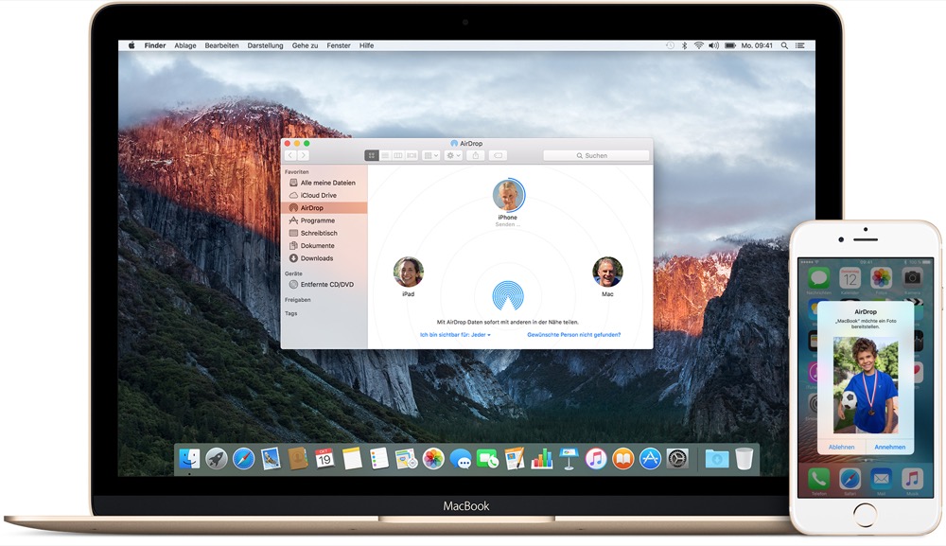Open the App Store dock icon
The height and width of the screenshot is (546, 946).
click(x=650, y=459)
